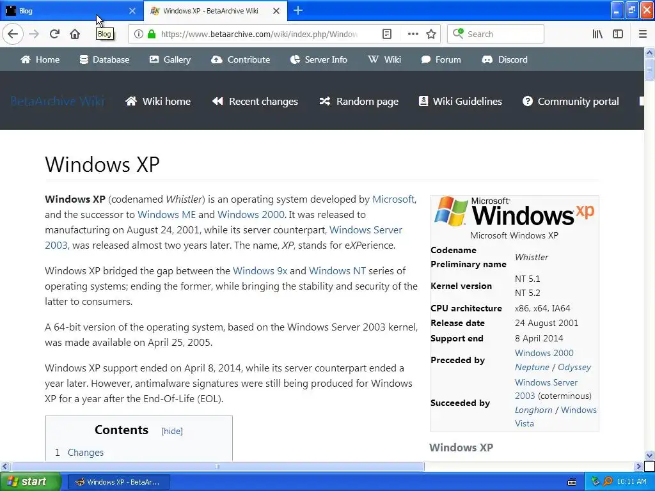Screen dimensions: 655x491
Task: Open the Neptune link in infobox
Action: click(x=532, y=368)
